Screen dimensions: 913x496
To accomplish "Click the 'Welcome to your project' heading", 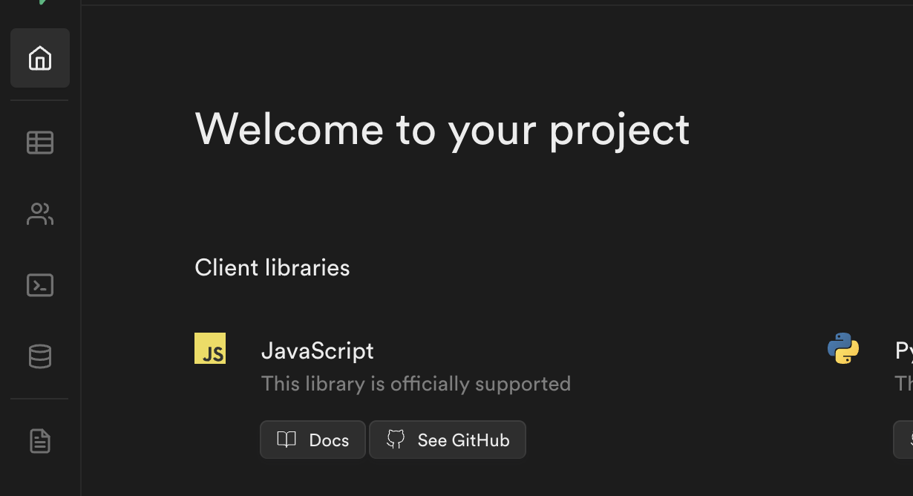I will coord(442,129).
